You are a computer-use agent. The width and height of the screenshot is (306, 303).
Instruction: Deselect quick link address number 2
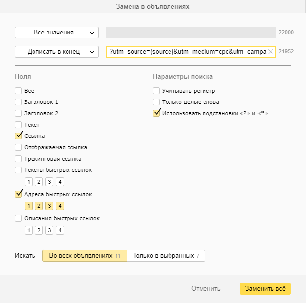39,206
